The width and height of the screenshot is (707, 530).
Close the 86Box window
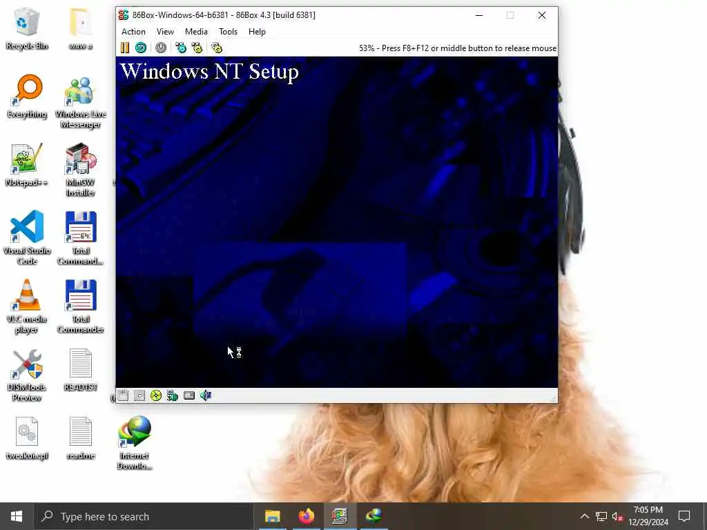pyautogui.click(x=542, y=15)
